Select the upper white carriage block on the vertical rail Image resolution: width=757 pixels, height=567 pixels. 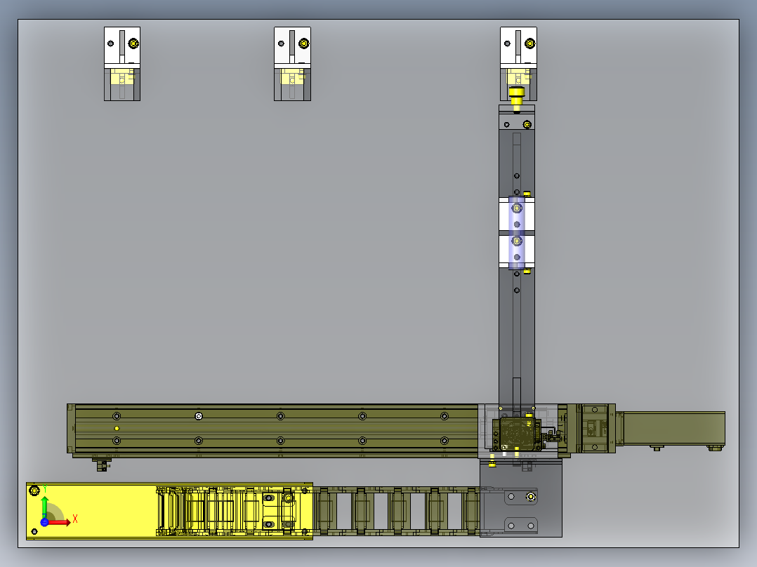click(x=517, y=214)
